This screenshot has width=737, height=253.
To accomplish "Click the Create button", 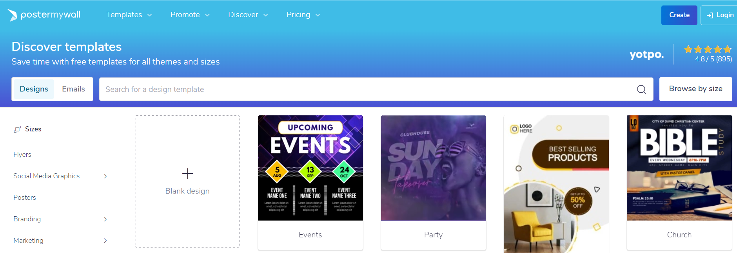I will pos(679,15).
